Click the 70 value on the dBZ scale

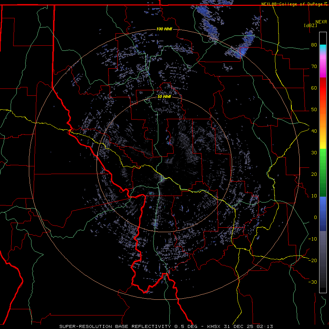pos(314,66)
